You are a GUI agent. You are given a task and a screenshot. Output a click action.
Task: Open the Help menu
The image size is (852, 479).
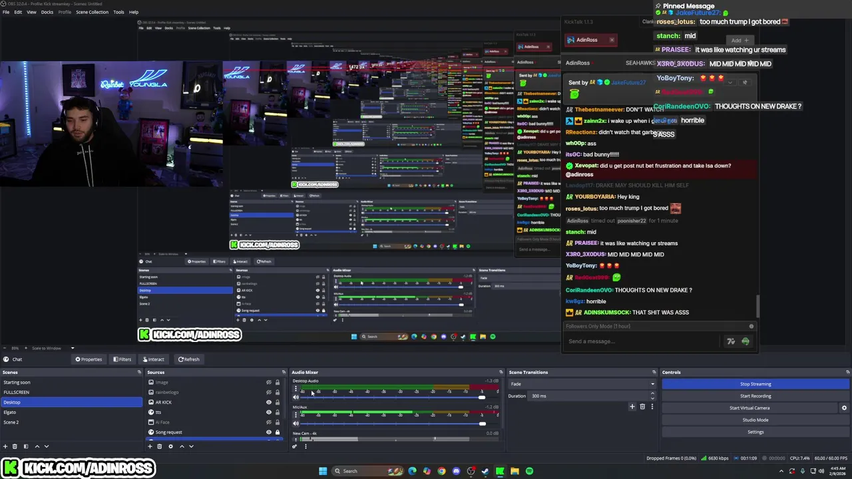click(134, 12)
